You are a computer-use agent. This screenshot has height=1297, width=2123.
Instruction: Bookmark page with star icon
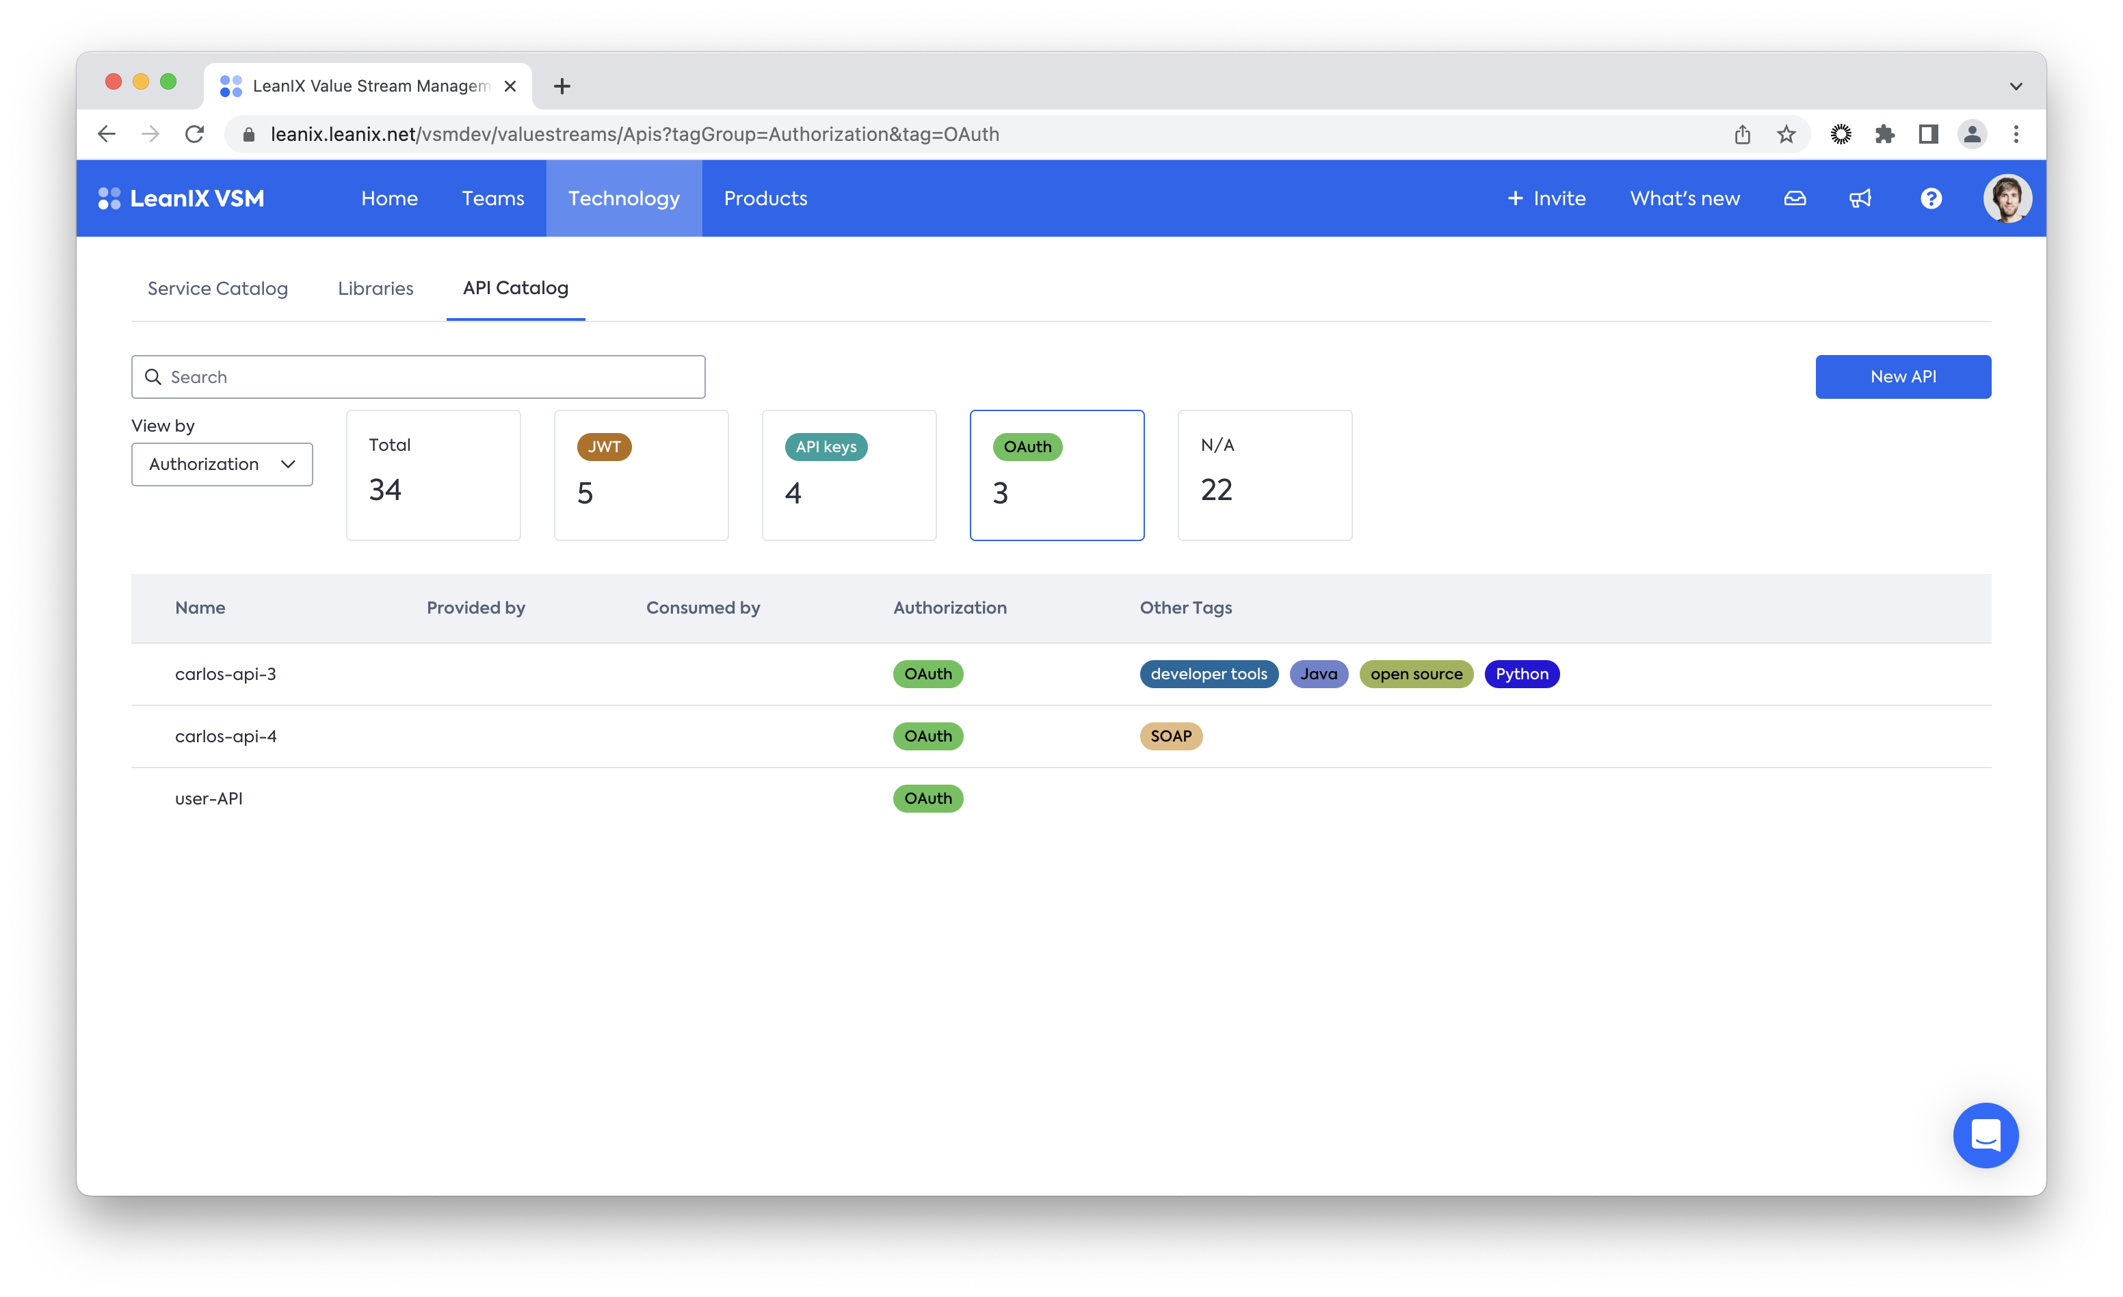tap(1786, 135)
